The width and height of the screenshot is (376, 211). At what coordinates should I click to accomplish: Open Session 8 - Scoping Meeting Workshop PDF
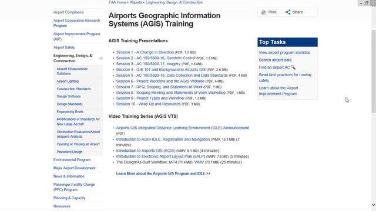[171, 93]
